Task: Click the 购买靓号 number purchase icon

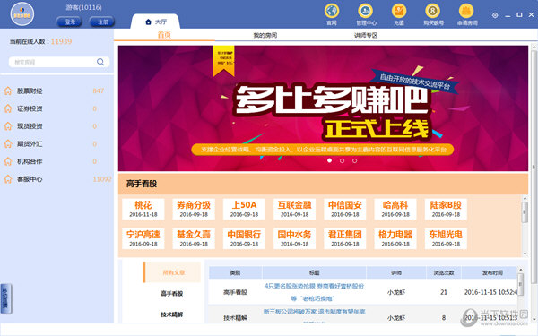Action: click(x=433, y=14)
